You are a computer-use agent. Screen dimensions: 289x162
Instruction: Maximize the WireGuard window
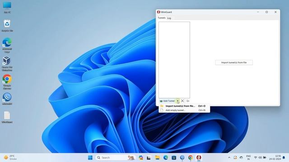pos(266,12)
